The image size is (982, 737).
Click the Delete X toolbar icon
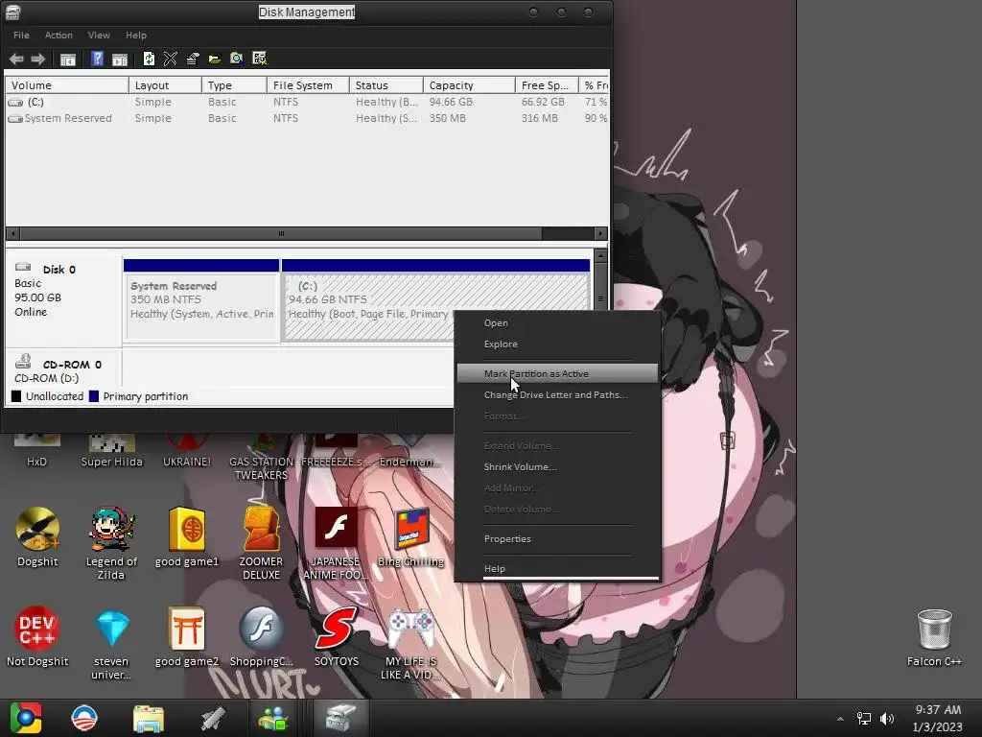coord(171,59)
